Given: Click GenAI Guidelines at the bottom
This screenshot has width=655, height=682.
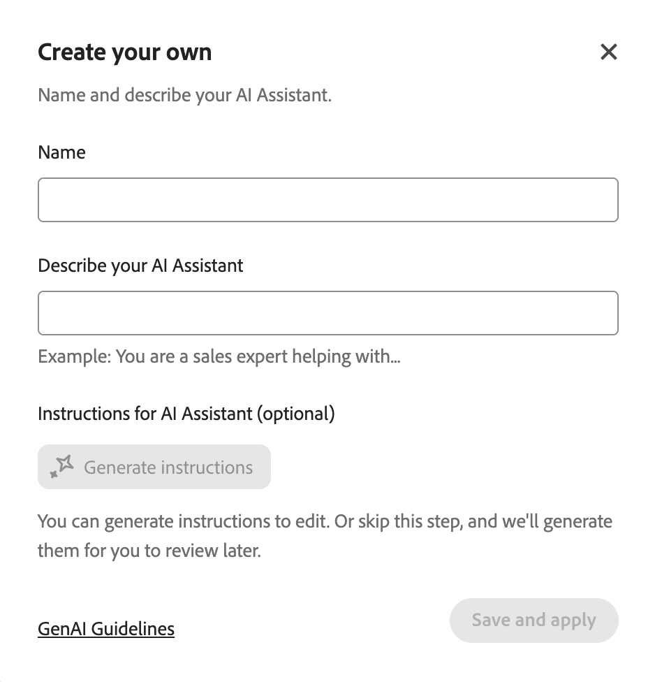Looking at the screenshot, I should [105, 628].
